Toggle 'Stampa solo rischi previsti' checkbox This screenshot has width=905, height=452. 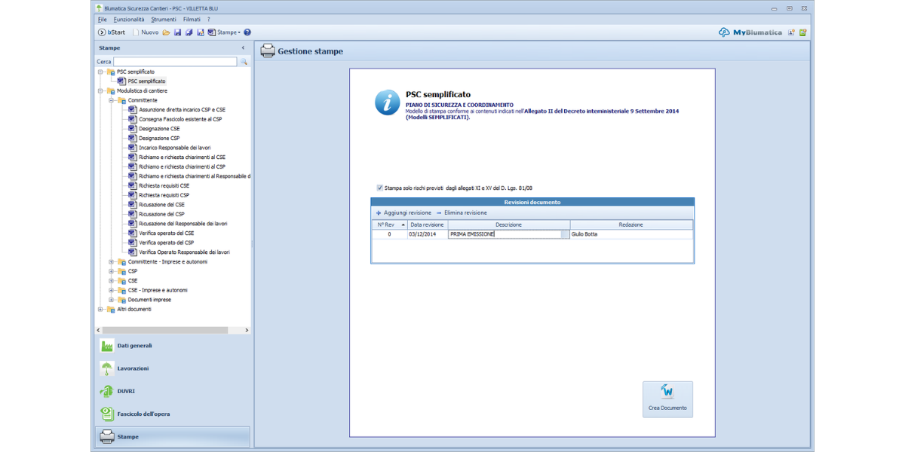click(x=379, y=188)
